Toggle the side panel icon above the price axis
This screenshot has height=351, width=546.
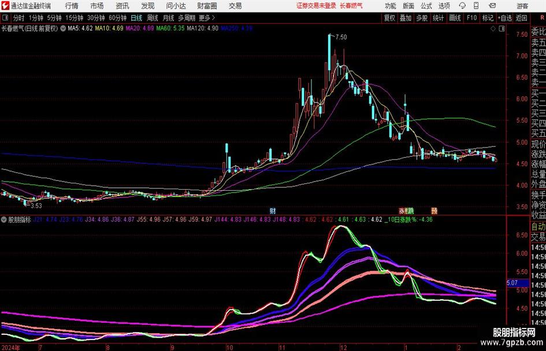tap(502, 29)
